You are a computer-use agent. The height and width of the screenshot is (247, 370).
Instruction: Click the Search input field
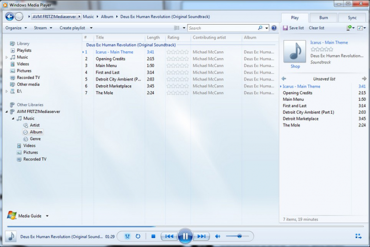click(223, 28)
